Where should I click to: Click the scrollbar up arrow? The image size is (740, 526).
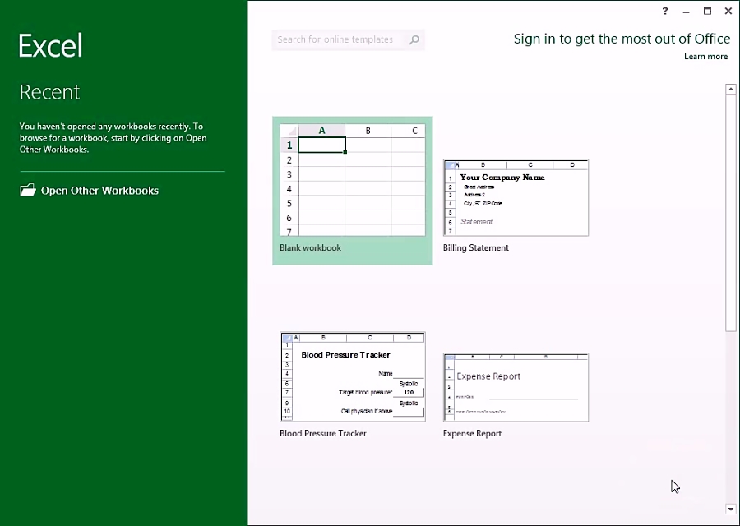tap(731, 89)
